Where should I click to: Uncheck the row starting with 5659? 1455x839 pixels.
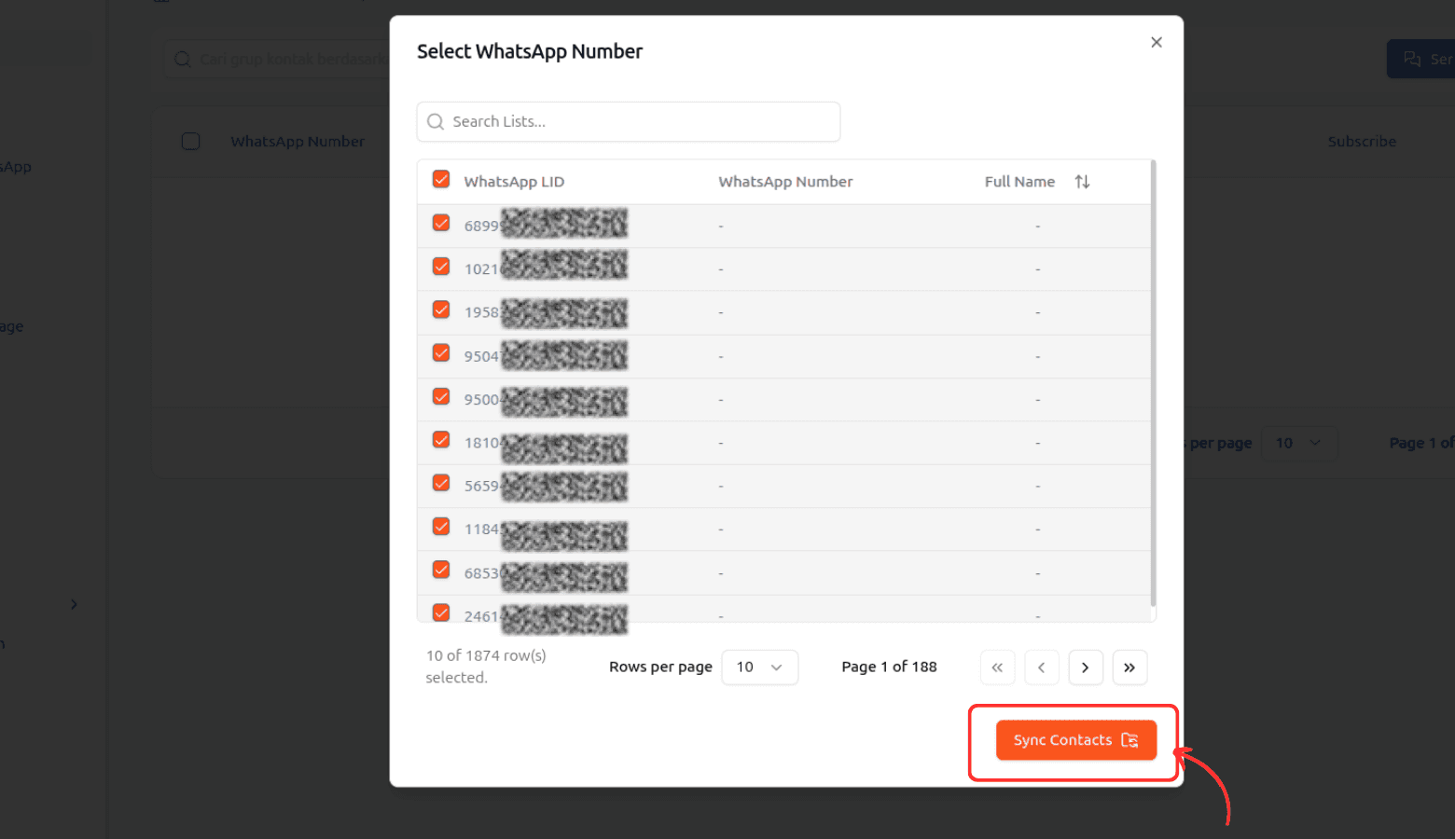pos(441,484)
